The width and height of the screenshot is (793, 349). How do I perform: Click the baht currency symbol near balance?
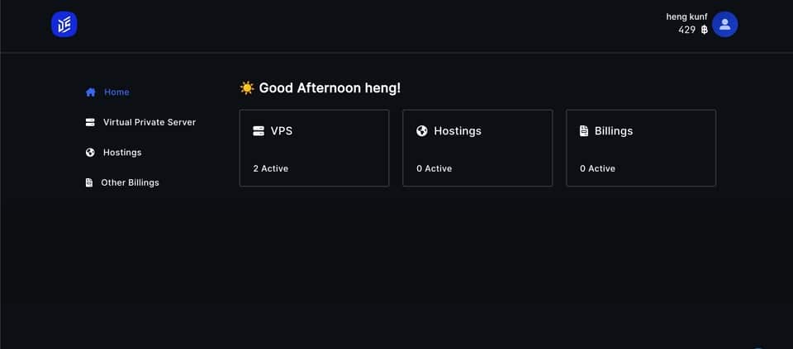(x=704, y=31)
